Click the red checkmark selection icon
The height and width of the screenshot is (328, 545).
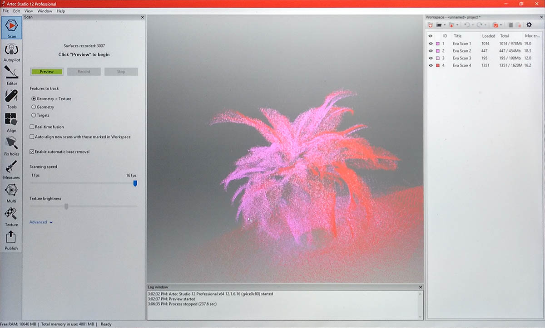(495, 25)
